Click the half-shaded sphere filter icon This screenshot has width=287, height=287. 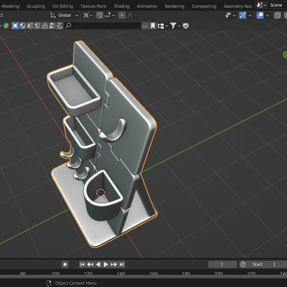(22, 26)
